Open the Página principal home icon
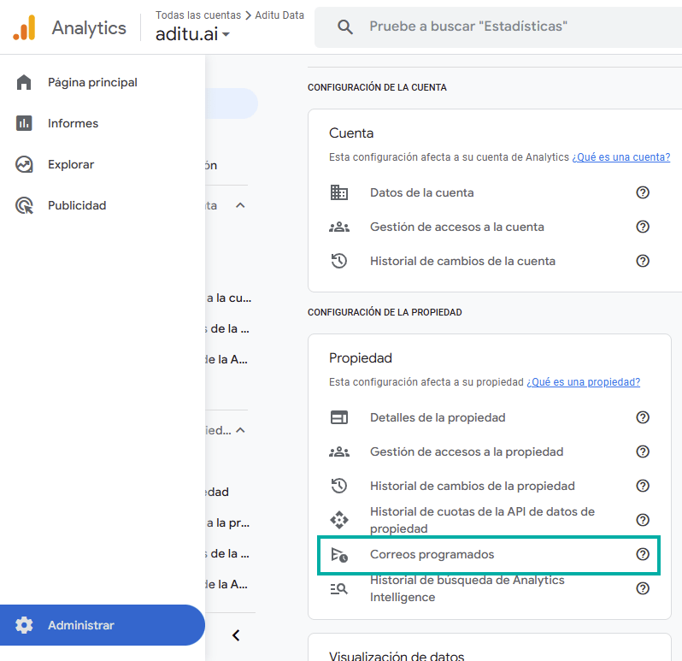This screenshot has width=682, height=661. [24, 82]
